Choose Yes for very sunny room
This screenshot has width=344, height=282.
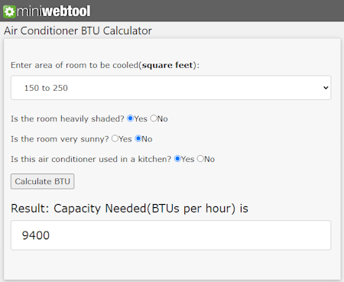[115, 138]
